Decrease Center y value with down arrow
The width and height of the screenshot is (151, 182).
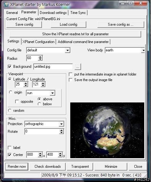coord(60,156)
